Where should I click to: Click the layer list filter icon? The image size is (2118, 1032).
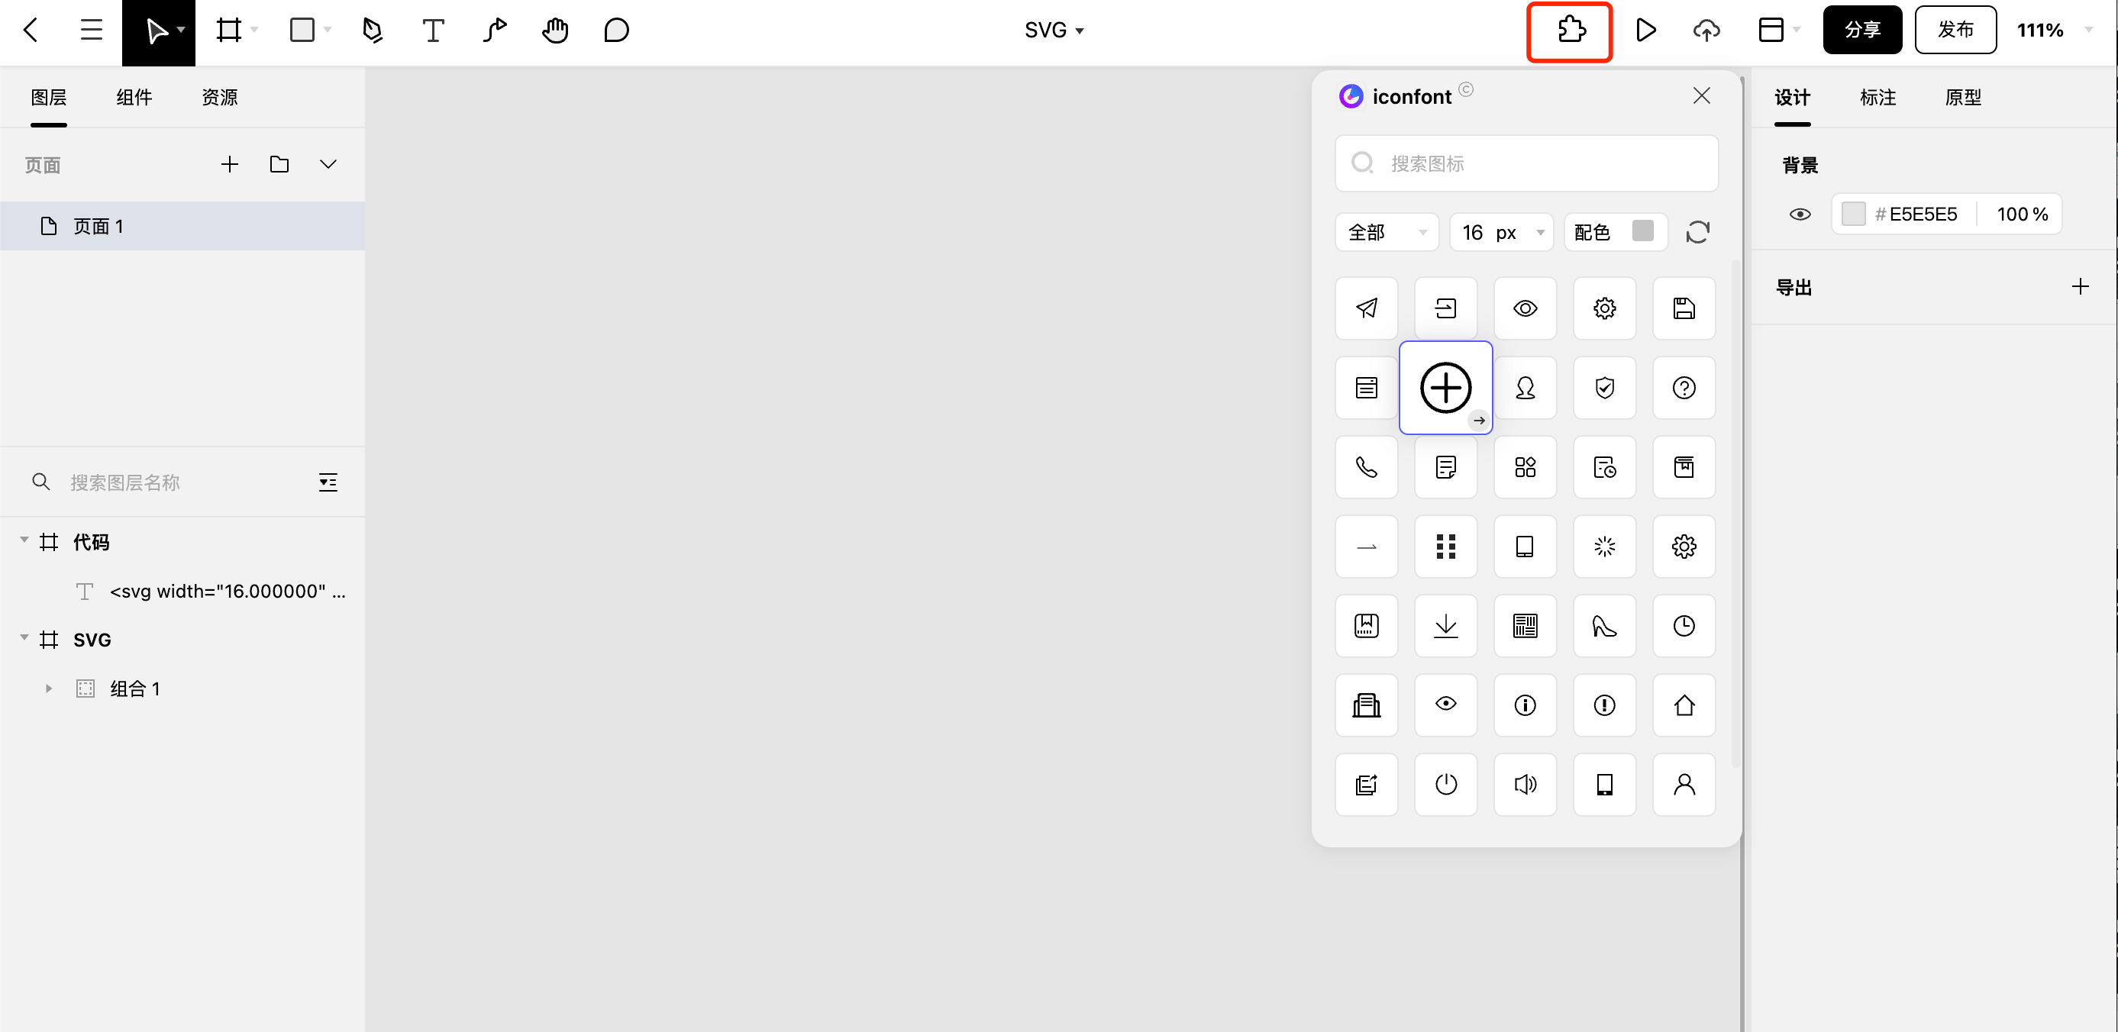click(x=328, y=482)
